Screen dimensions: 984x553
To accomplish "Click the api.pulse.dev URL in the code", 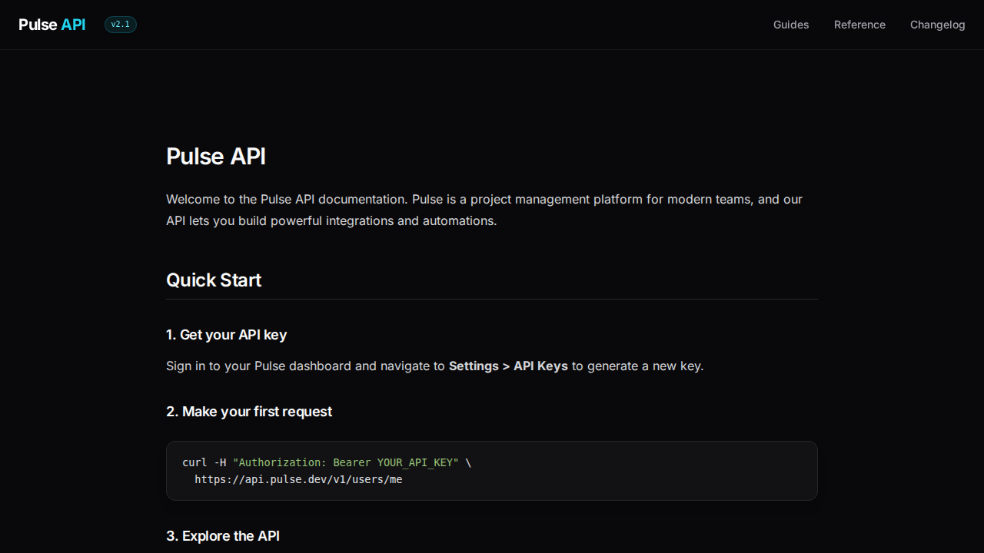I will (x=298, y=479).
